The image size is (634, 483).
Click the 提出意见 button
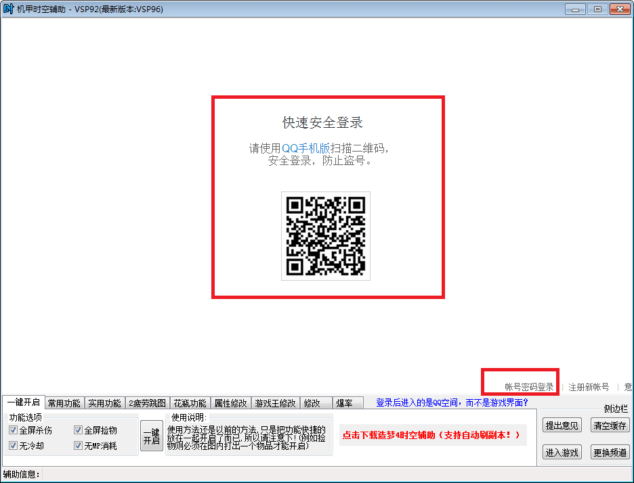(562, 425)
